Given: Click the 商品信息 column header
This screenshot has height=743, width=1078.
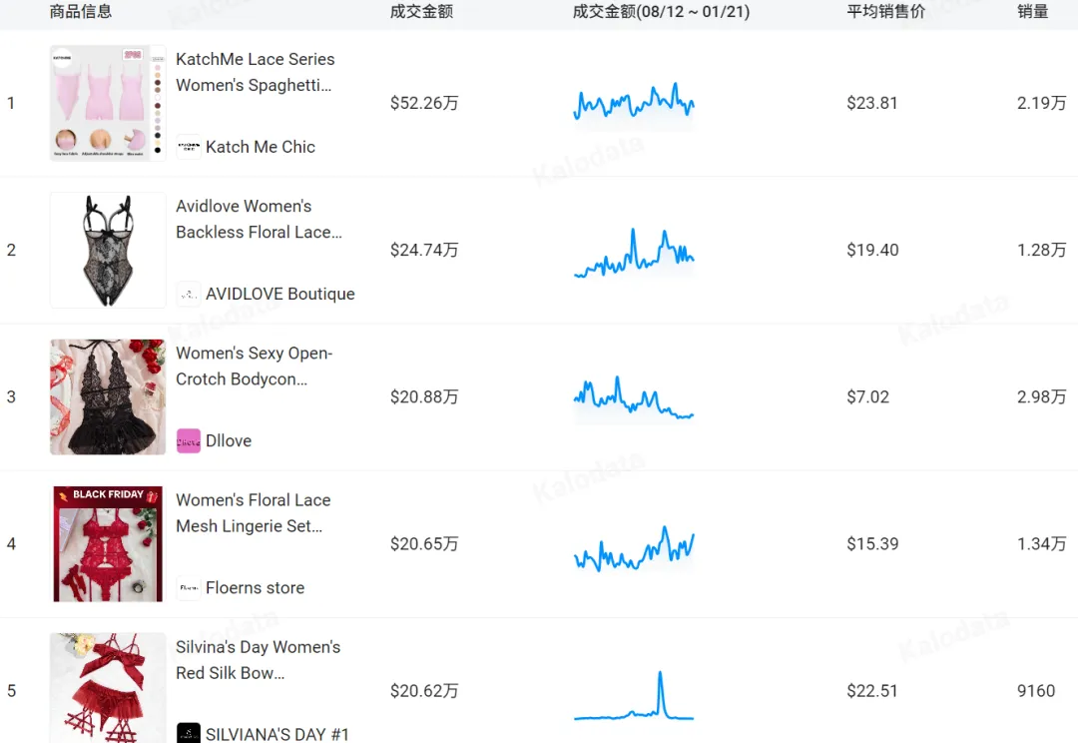Looking at the screenshot, I should click(82, 12).
